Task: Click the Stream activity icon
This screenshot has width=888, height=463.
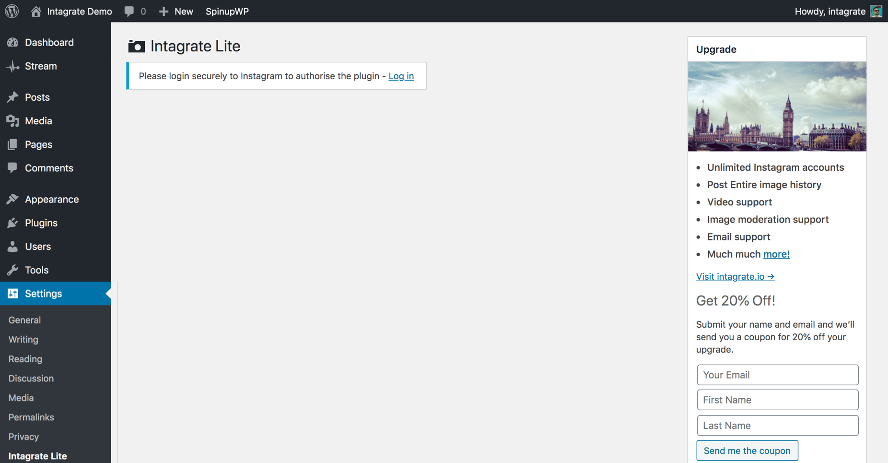Action: click(x=12, y=66)
